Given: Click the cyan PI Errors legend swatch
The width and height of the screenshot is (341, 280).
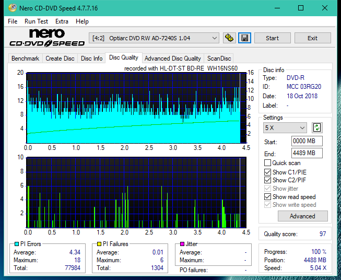Looking at the screenshot, I should point(17,244).
